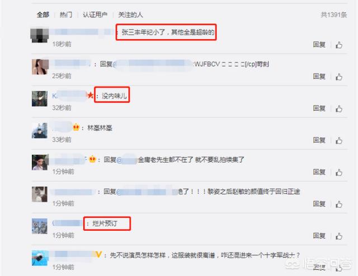Click thumbs-up on the 没内味儿 comment
The image size is (358, 276).
pos(339,109)
